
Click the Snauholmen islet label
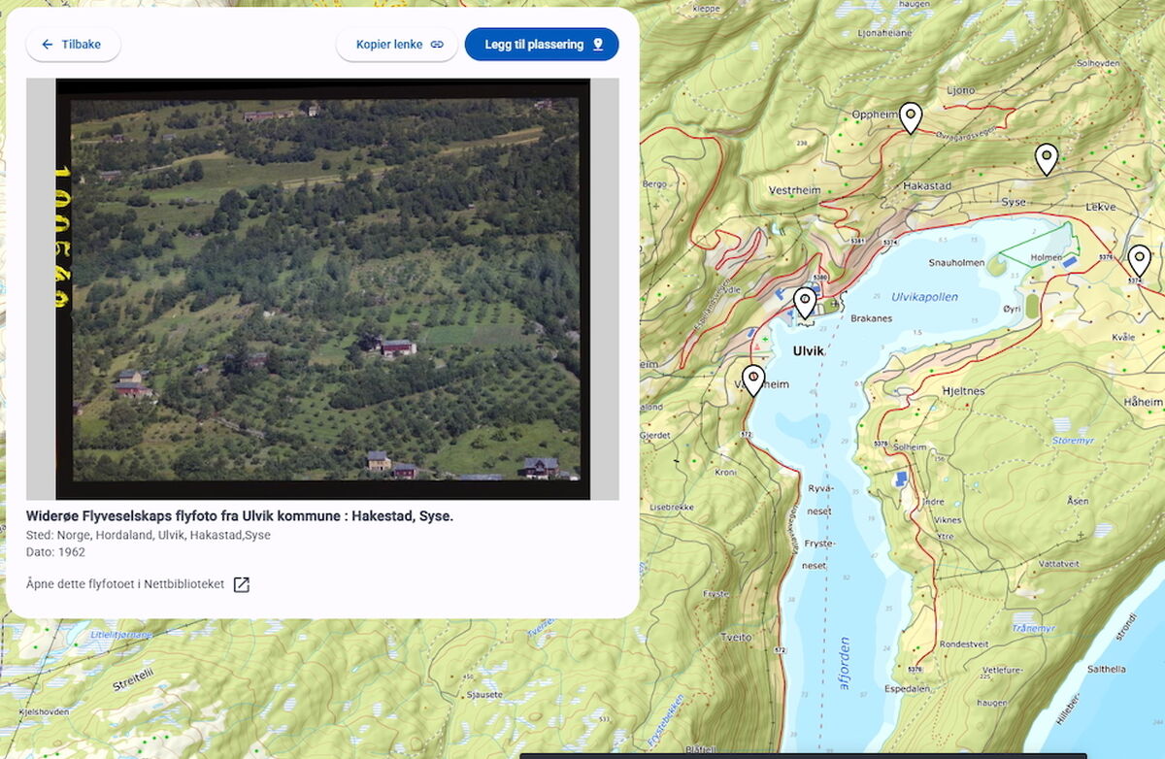click(956, 263)
